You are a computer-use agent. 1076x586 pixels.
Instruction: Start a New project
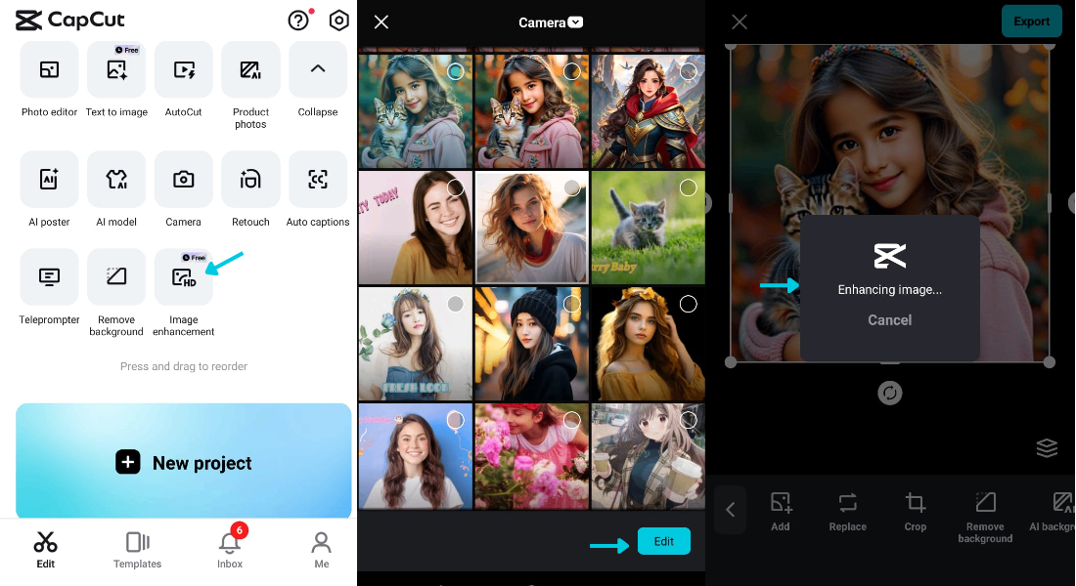pos(183,461)
